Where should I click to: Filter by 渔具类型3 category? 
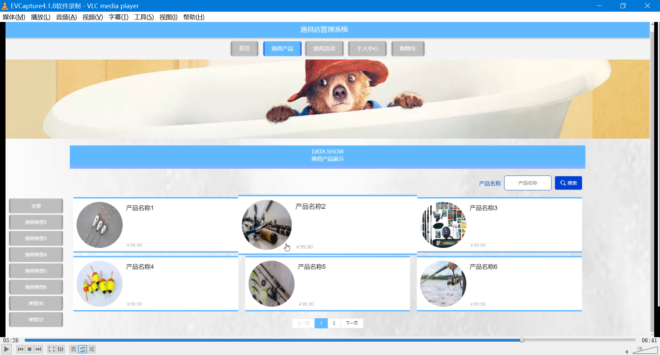36,238
